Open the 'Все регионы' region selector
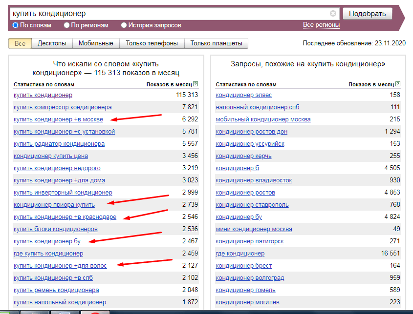 pos(321,25)
